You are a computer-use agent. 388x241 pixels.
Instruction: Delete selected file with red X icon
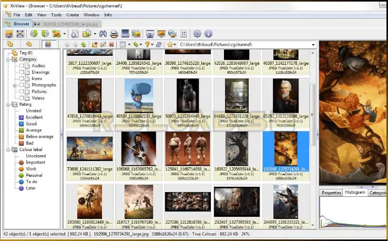[x=111, y=45]
